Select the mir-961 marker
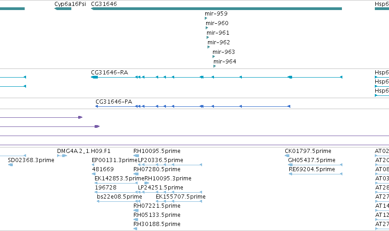Viewport: 389px width, 231px height. click(208, 37)
